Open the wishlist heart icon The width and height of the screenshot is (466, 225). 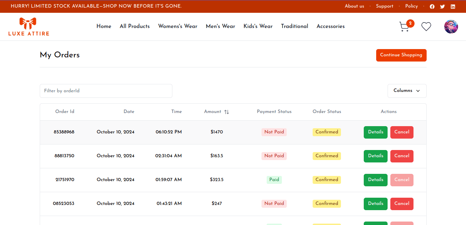pos(426,27)
